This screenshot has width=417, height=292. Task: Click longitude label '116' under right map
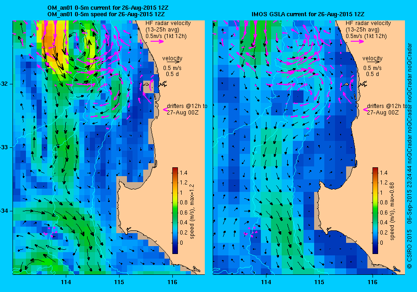(373, 282)
